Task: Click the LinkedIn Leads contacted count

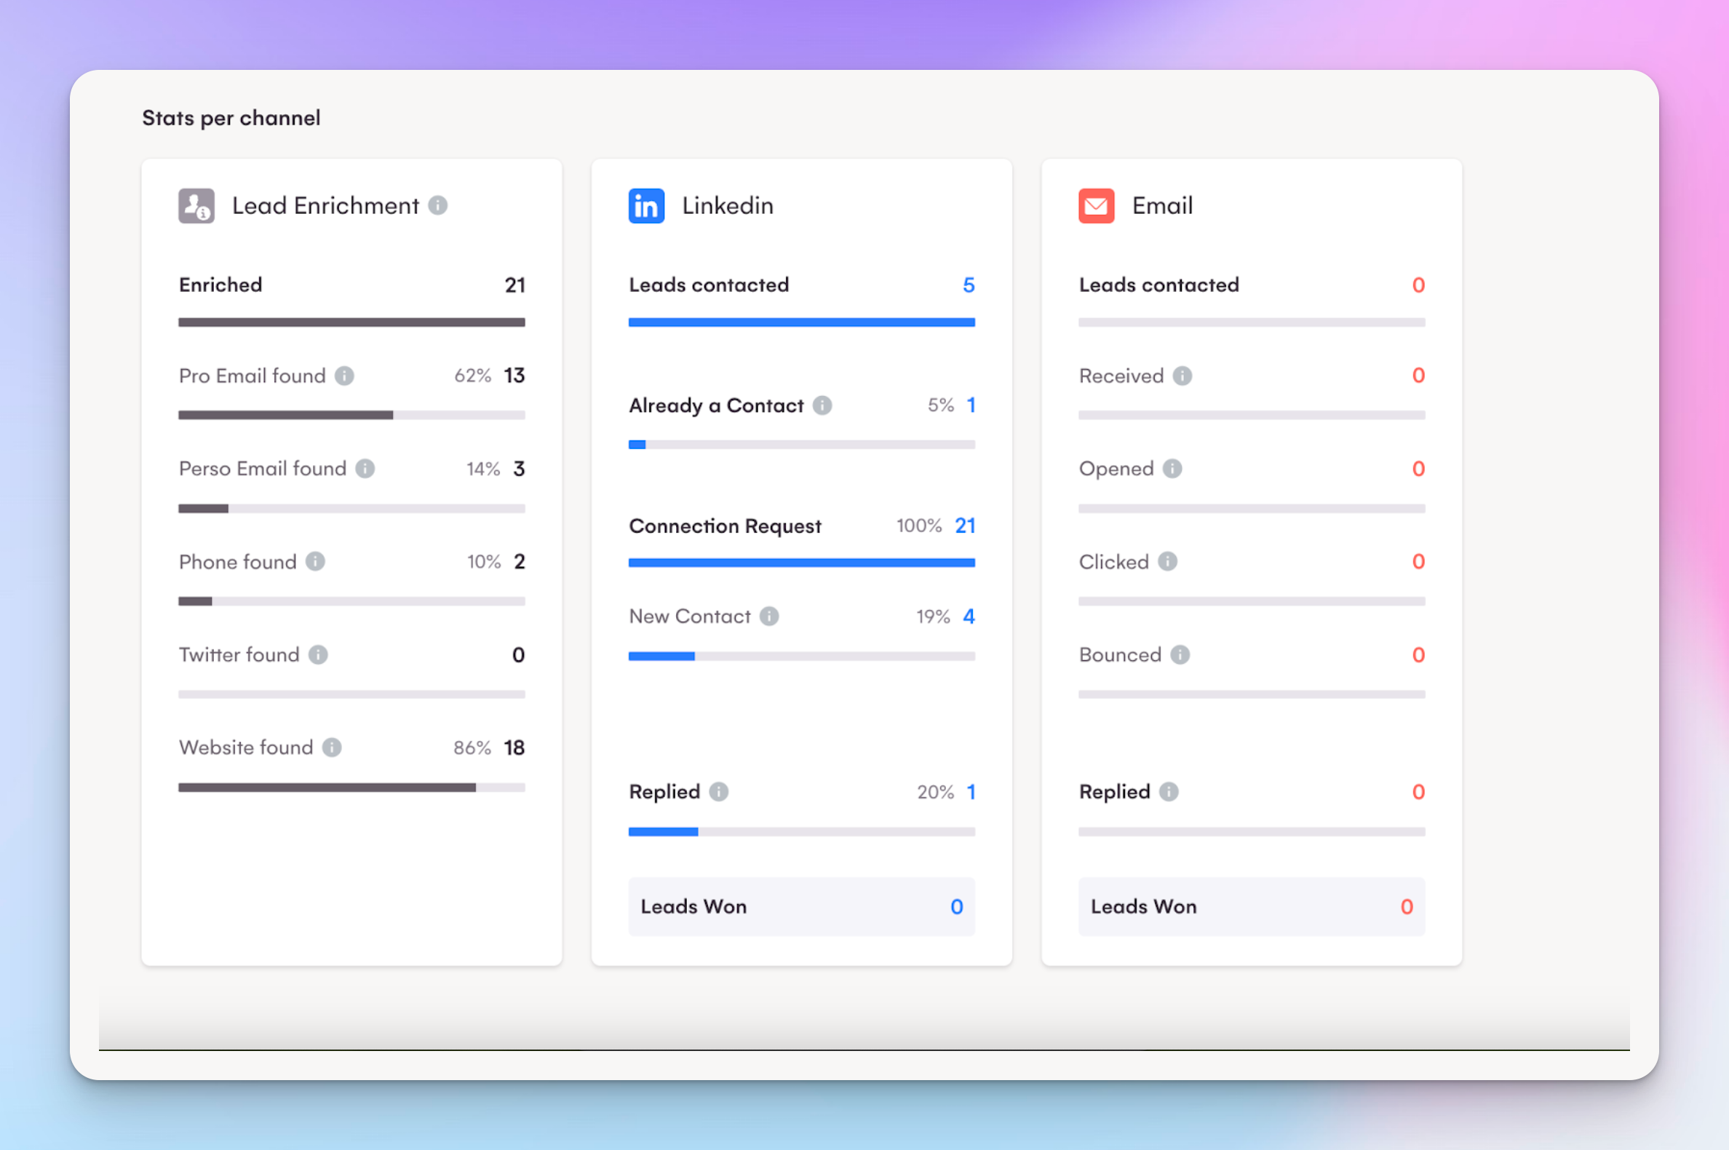Action: pyautogui.click(x=968, y=285)
